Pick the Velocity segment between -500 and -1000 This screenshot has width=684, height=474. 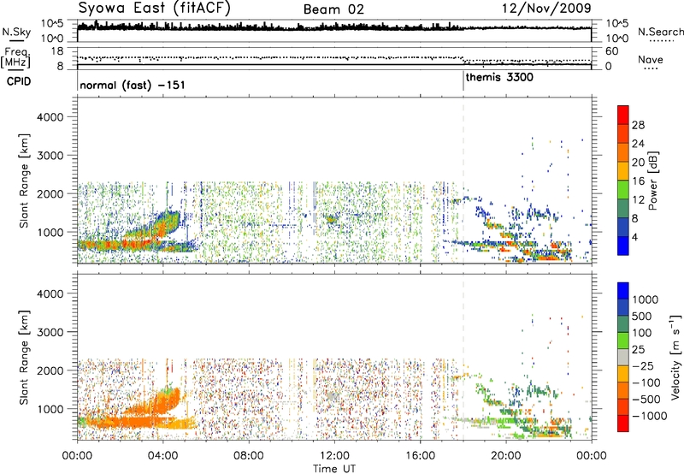coord(623,406)
